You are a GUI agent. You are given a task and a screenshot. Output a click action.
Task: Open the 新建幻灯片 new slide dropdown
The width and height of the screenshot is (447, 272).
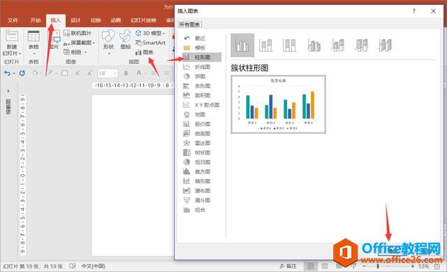12,50
